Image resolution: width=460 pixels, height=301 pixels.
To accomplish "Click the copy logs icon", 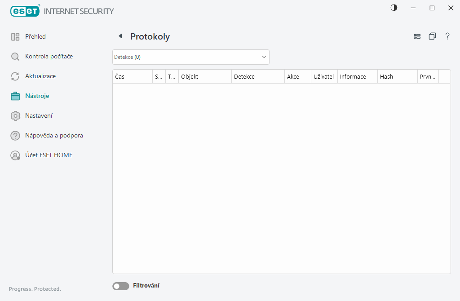I will click(x=432, y=36).
